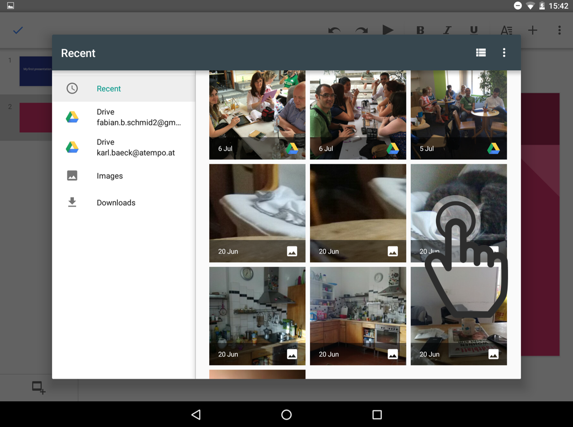Tap the image notification icon in status bar
573x427 pixels.
point(10,6)
